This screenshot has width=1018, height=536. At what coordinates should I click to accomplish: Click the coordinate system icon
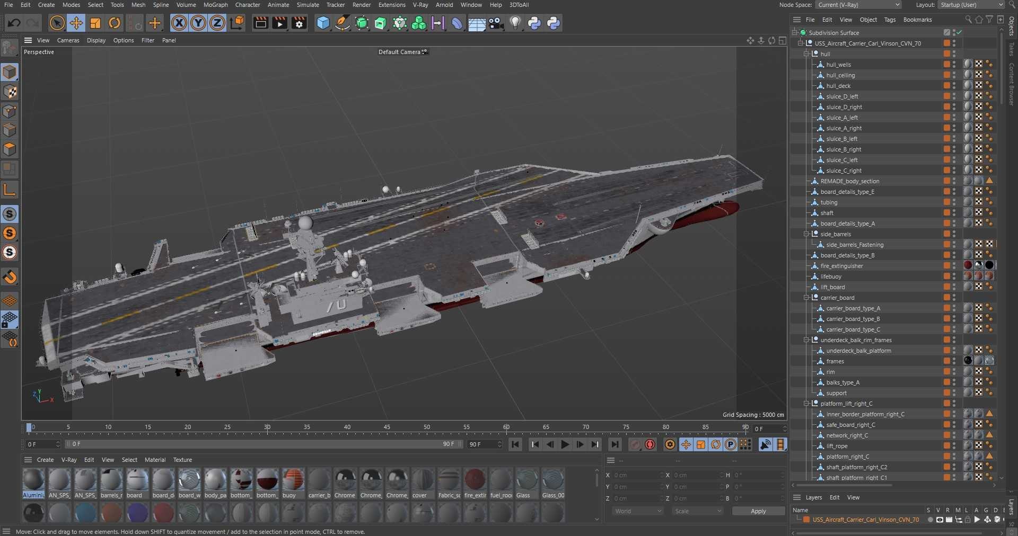pos(237,23)
